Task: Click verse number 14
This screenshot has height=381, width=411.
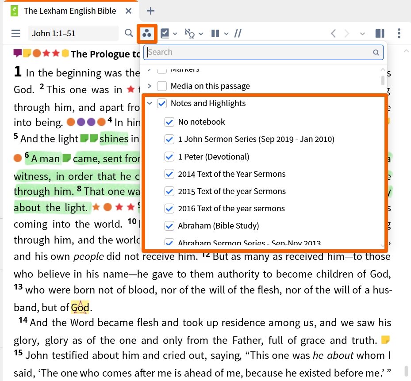Action: click(23, 320)
